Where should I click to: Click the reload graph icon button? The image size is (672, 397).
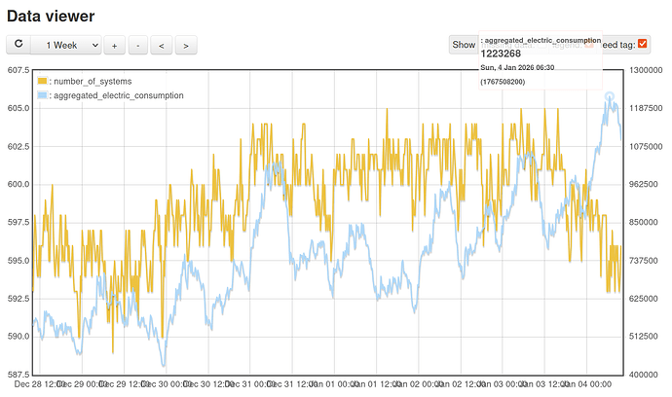(19, 45)
